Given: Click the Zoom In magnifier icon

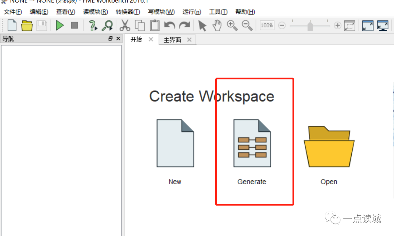Looking at the screenshot, I should click(232, 25).
